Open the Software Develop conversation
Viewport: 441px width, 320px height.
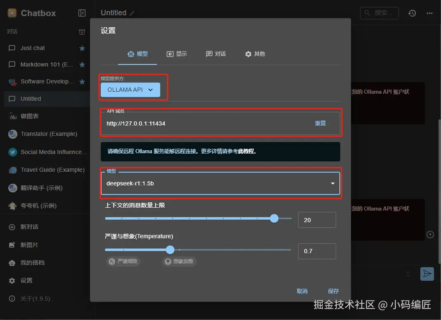[47, 81]
